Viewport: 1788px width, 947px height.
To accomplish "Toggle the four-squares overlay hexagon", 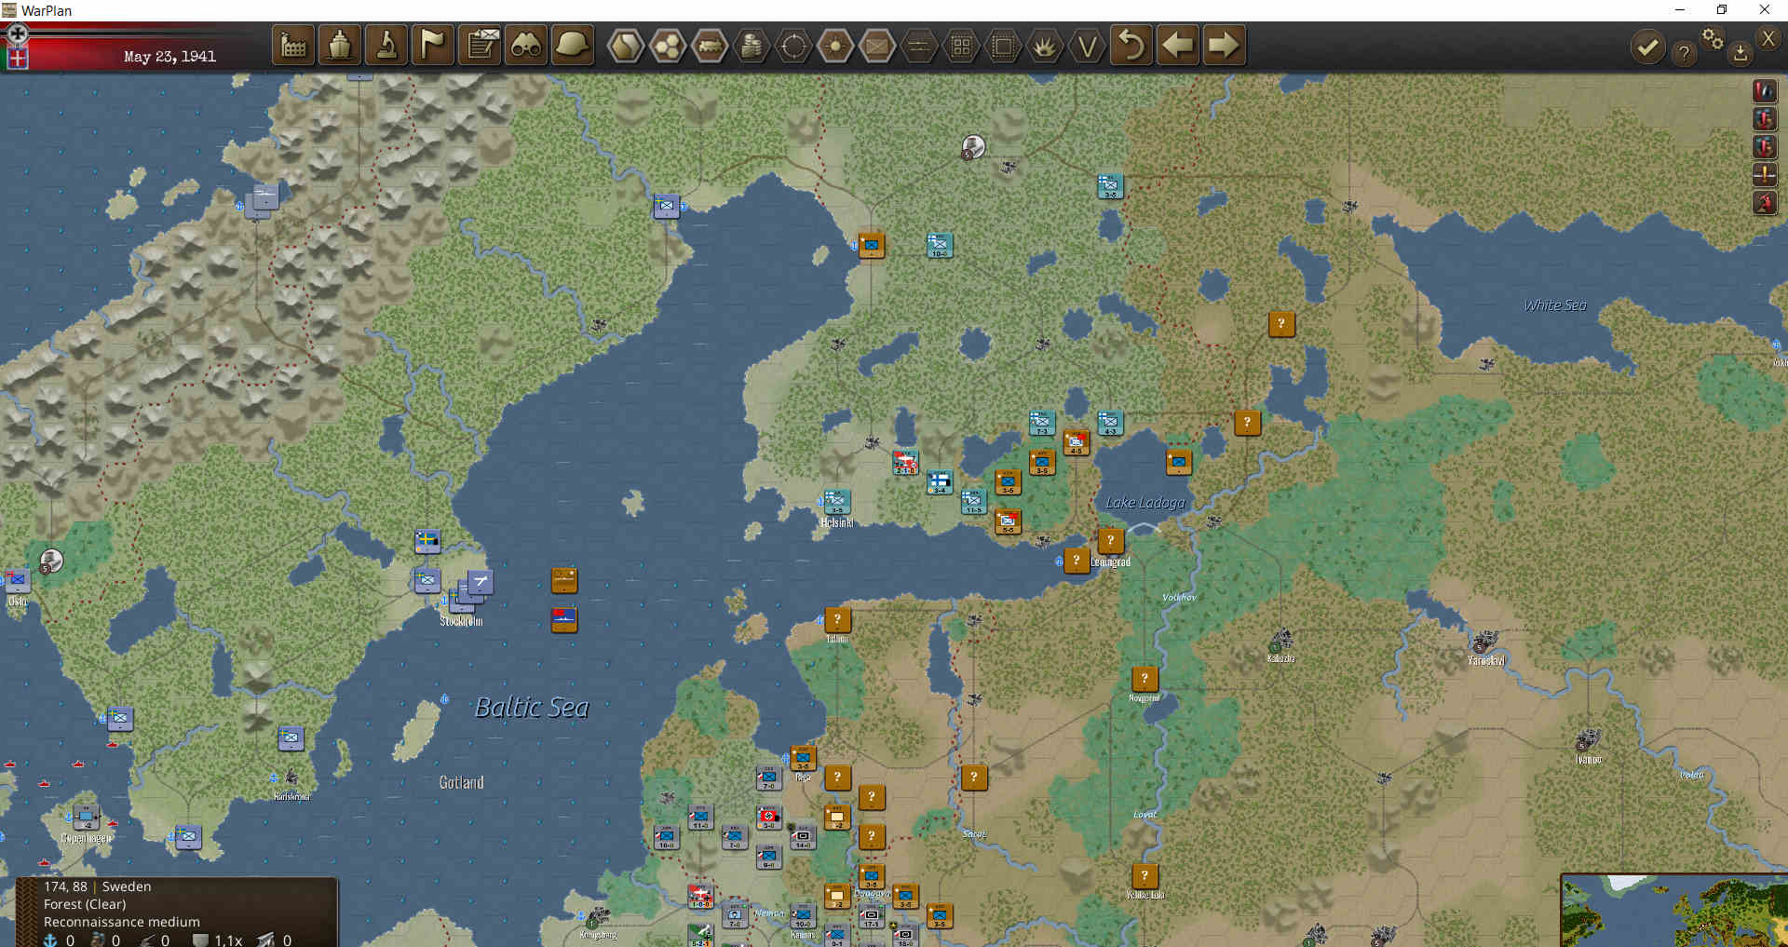I will [961, 46].
